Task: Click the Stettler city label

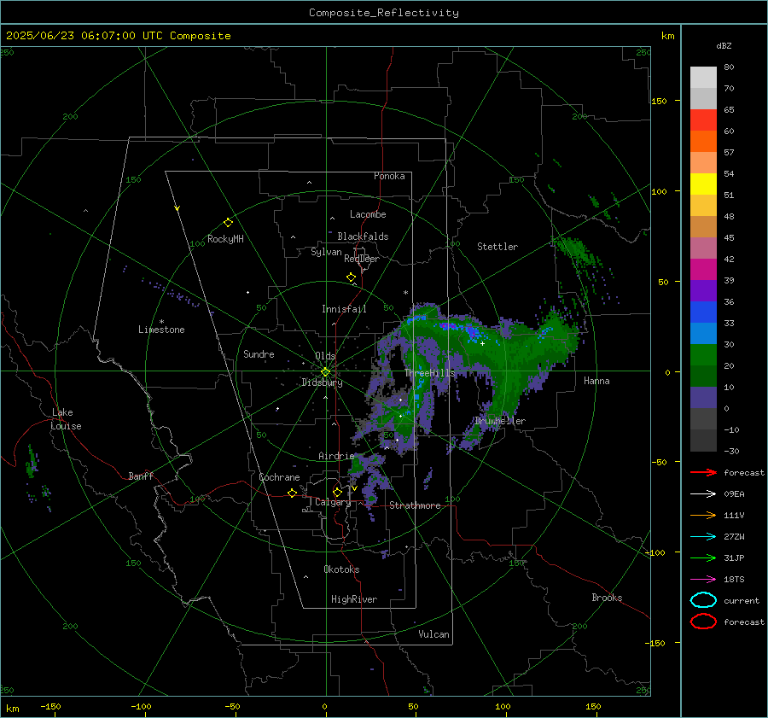Action: click(x=497, y=247)
